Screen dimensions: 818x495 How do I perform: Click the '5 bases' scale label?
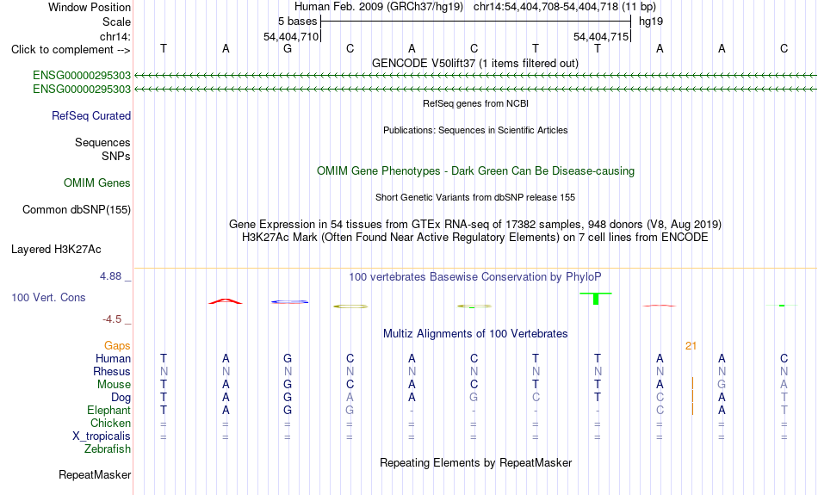297,22
